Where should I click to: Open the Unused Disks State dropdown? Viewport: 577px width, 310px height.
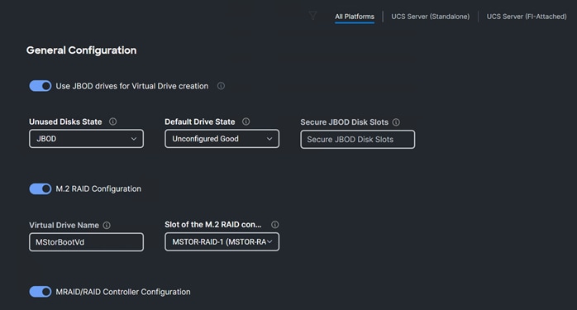pyautogui.click(x=87, y=139)
